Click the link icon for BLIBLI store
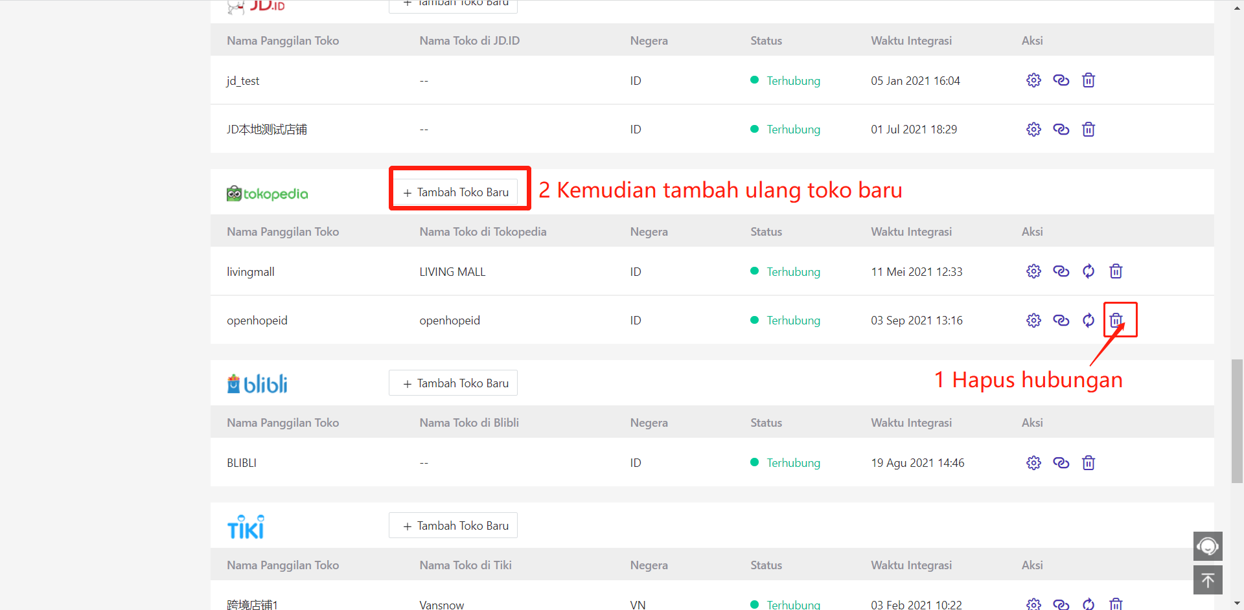The width and height of the screenshot is (1244, 610). [x=1061, y=462]
